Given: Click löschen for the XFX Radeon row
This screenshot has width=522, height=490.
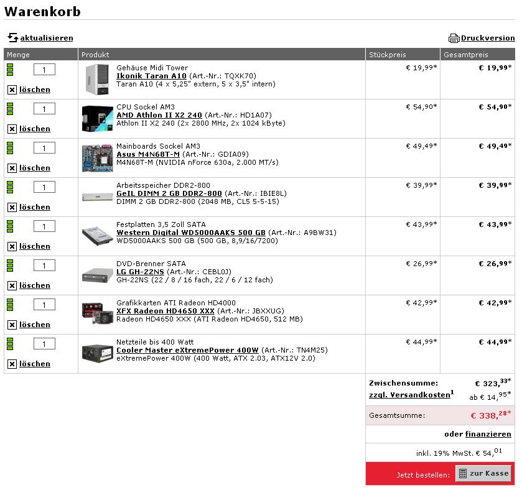Looking at the screenshot, I should pos(35,325).
